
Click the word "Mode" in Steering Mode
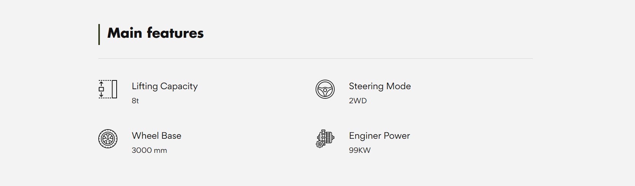coord(398,86)
